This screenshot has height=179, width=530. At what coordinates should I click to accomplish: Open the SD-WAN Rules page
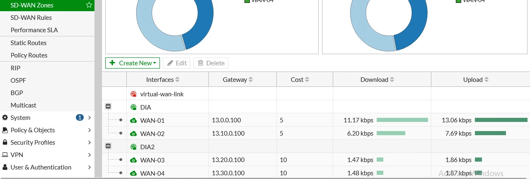31,18
